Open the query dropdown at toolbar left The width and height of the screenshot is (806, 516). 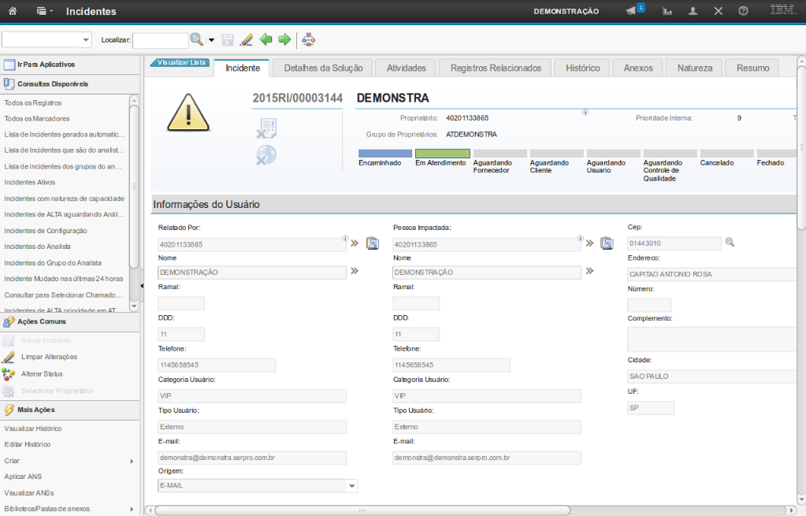click(x=87, y=39)
